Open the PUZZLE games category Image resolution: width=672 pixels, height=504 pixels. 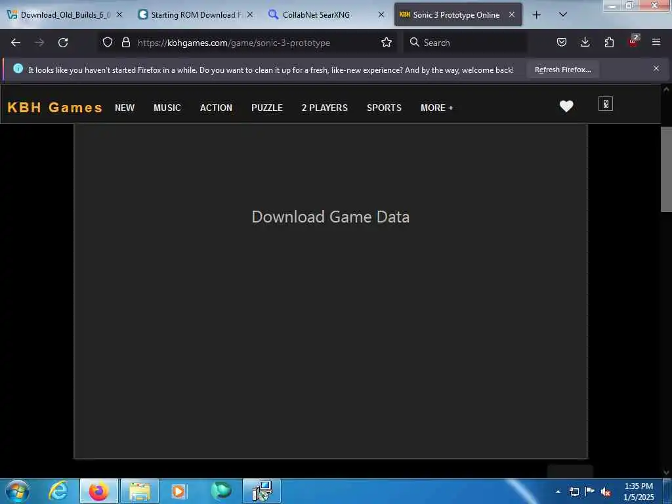click(267, 108)
